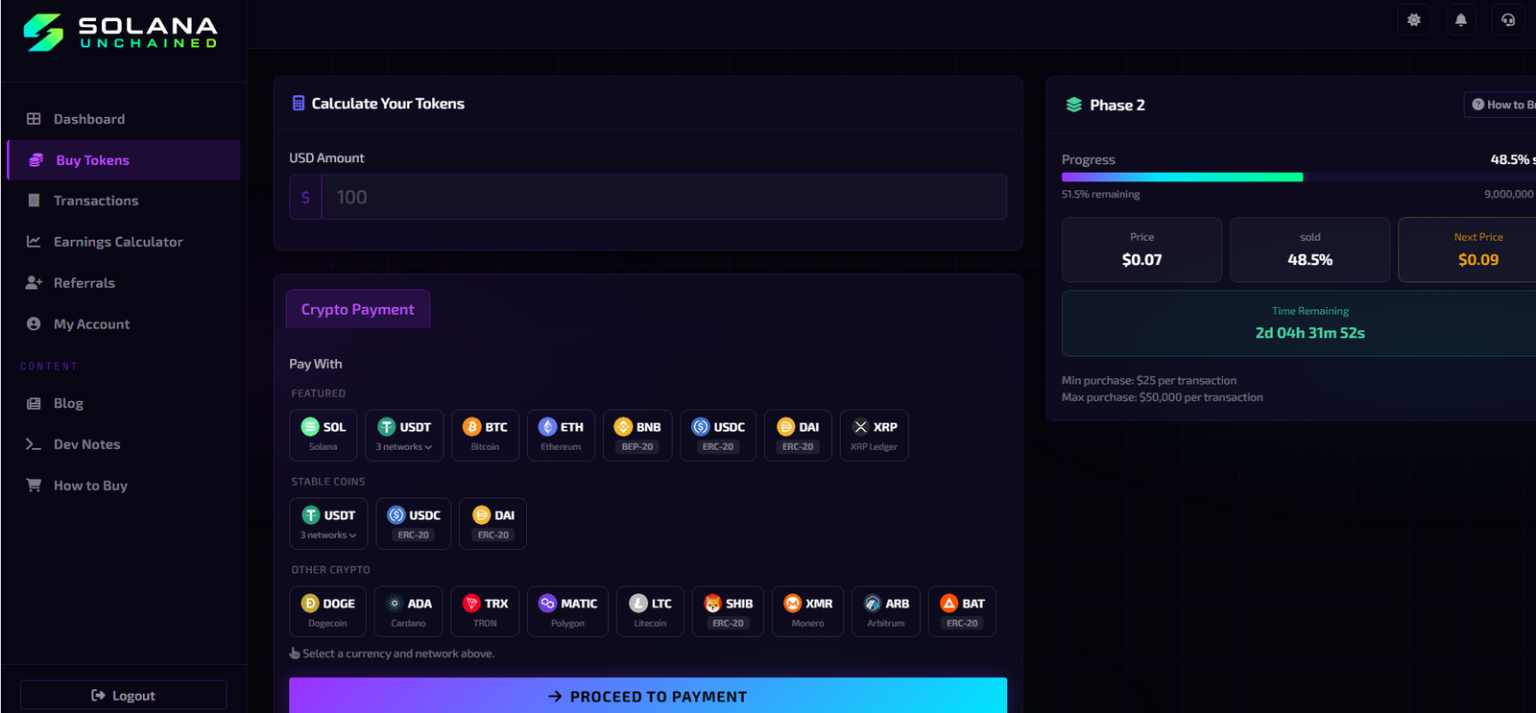1536x713 pixels.
Task: Select the Crypto Payment tab
Action: [x=358, y=309]
